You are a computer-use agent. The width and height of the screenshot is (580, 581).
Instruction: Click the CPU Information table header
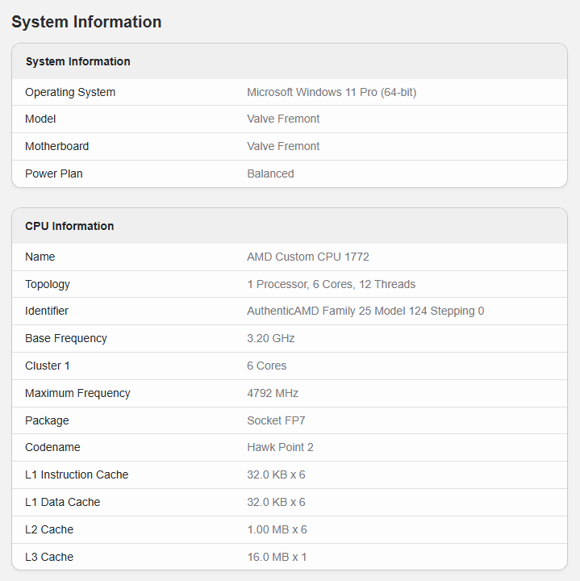coord(69,226)
